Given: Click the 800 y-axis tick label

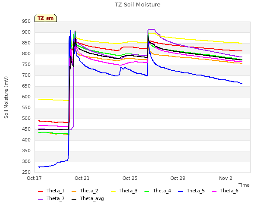Looking at the screenshot, I should [26, 53].
